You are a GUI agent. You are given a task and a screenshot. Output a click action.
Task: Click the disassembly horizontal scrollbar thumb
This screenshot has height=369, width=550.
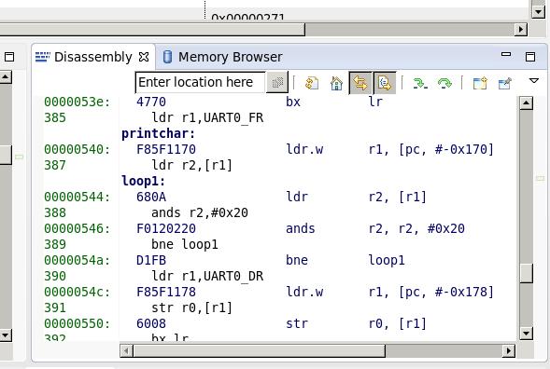click(260, 350)
